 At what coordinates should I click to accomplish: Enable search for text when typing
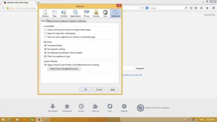pyautogui.click(x=45, y=33)
